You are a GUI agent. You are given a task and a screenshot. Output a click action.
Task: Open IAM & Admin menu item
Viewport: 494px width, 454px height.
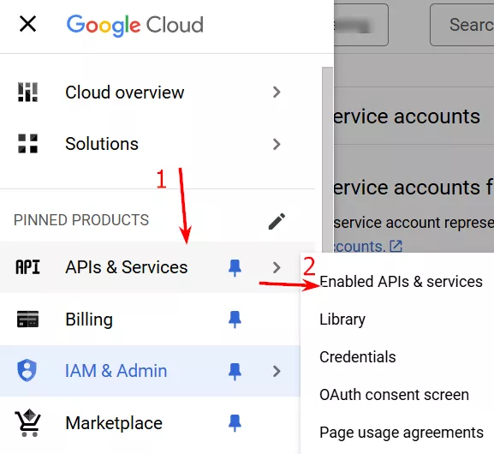[150, 371]
